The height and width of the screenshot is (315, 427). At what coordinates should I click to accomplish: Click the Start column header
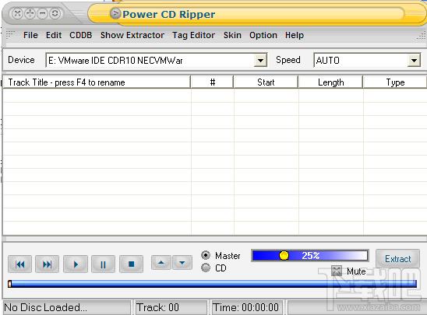click(x=266, y=82)
